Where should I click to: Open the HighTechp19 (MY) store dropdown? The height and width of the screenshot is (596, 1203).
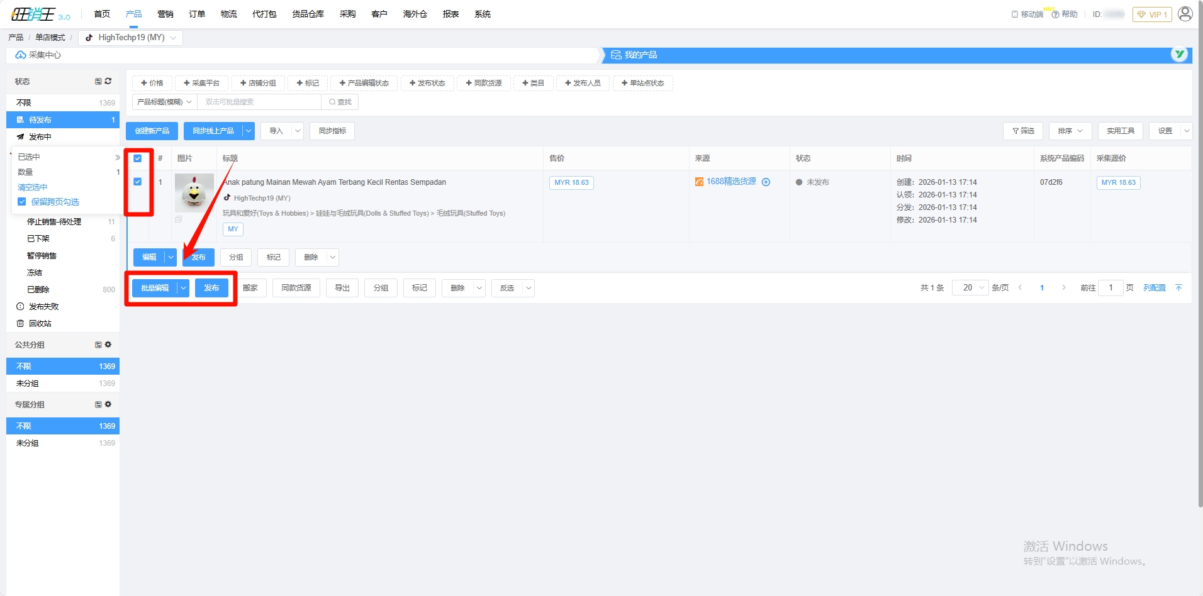[131, 38]
